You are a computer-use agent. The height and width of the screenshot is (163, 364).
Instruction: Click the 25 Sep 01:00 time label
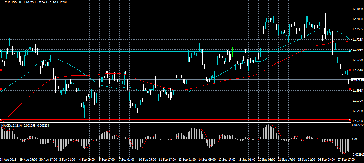click(x=306, y=160)
